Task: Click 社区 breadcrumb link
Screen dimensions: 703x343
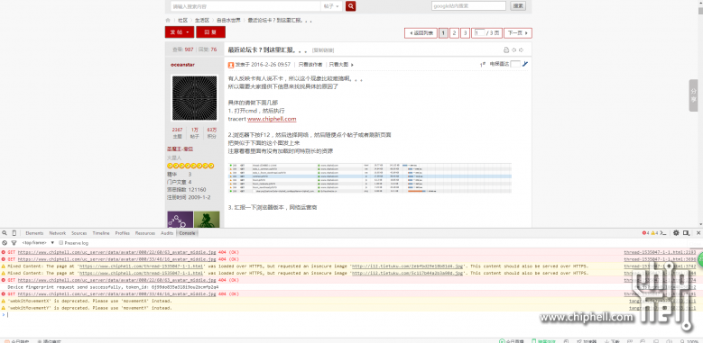Action: click(x=182, y=20)
